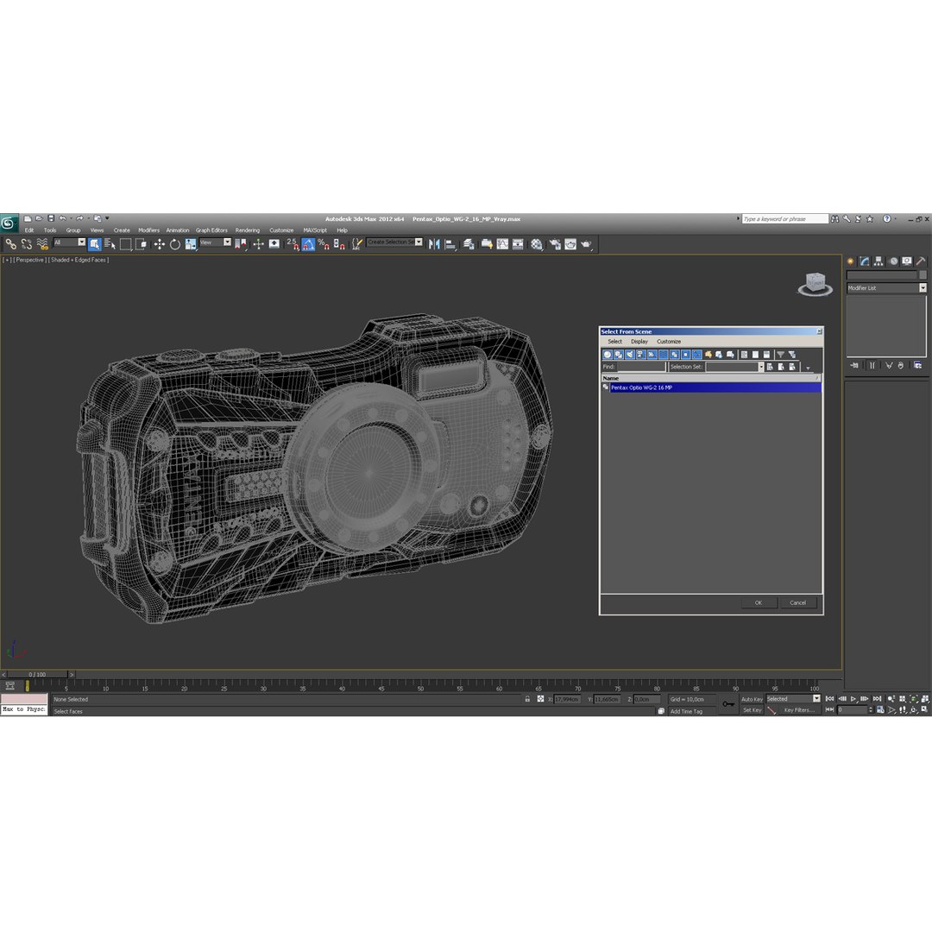Open the Utilities command panel tab
The width and height of the screenshot is (932, 932).
click(921, 261)
